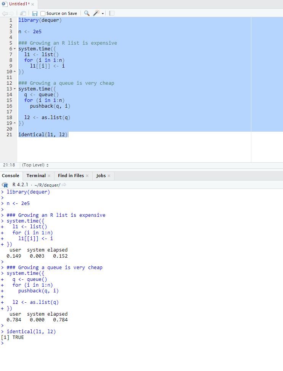Image resolution: width=283 pixels, height=371 pixels.
Task: Go back to previous source location arrow
Action: 5,13
